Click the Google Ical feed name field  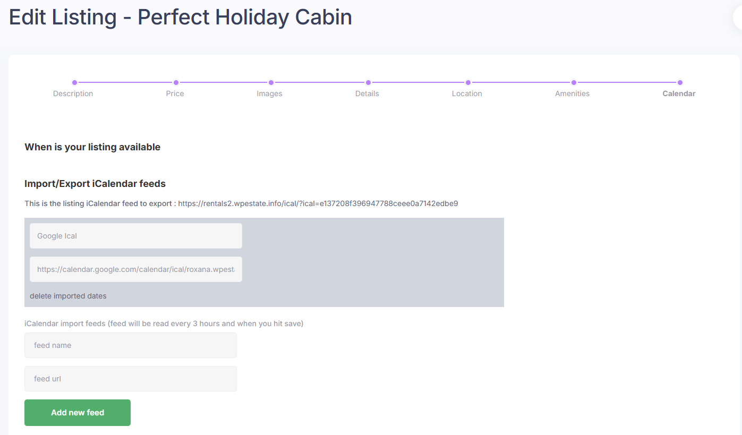(135, 236)
